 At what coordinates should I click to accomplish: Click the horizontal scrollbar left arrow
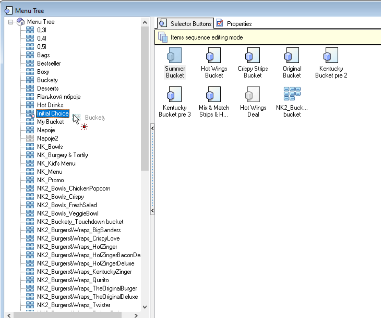tap(9, 315)
